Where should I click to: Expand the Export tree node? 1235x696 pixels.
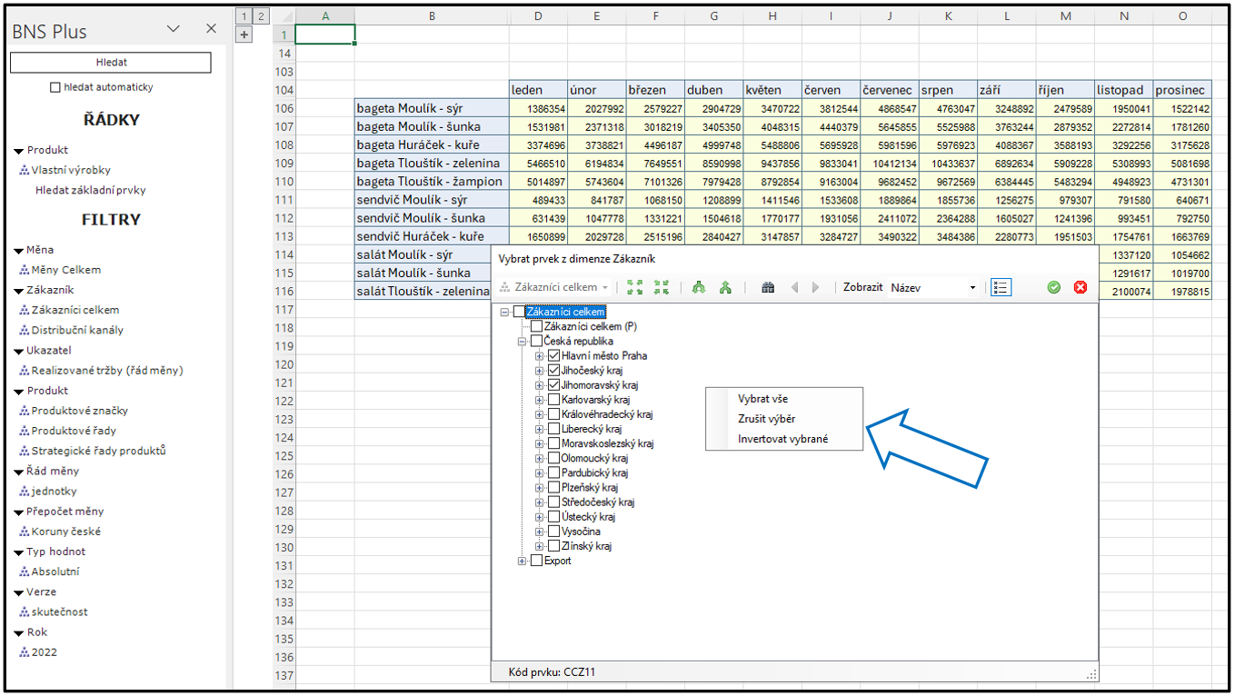(523, 561)
